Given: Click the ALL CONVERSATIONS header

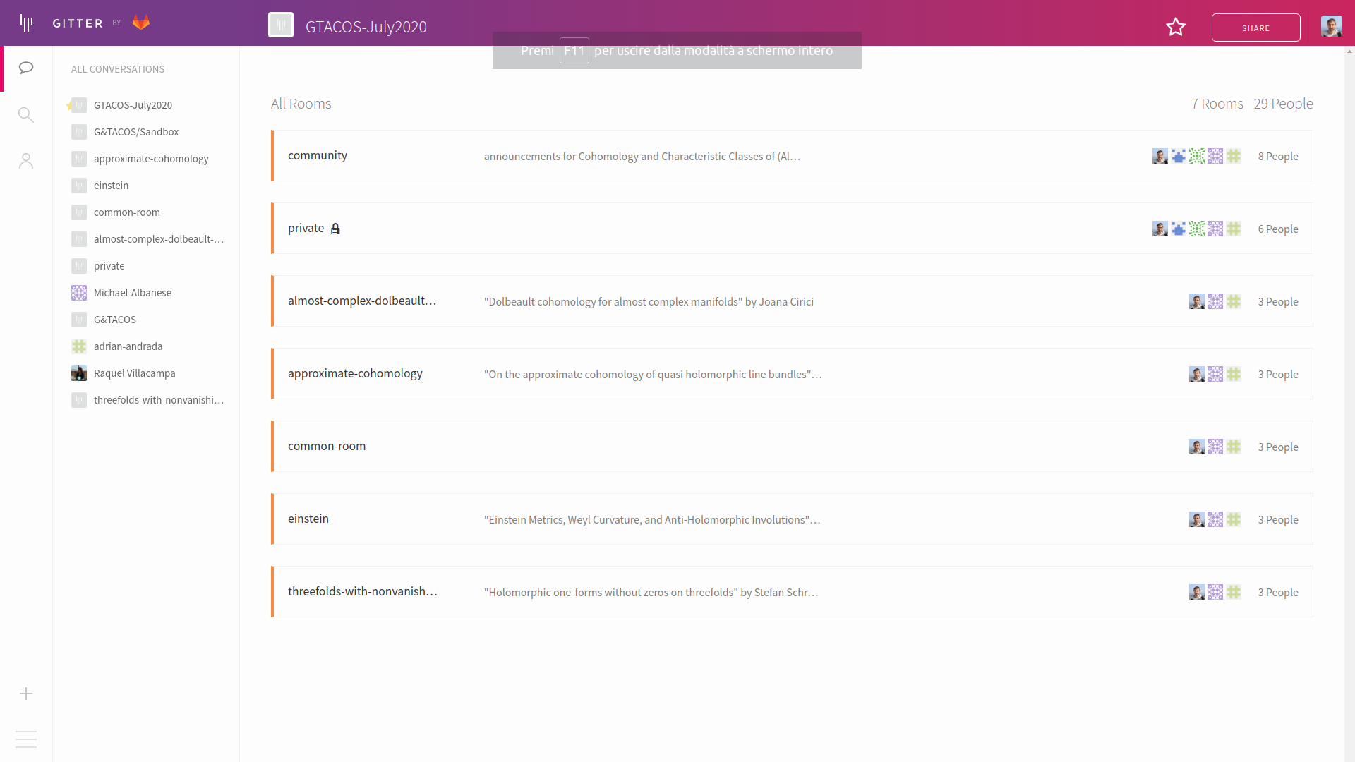Looking at the screenshot, I should point(118,69).
